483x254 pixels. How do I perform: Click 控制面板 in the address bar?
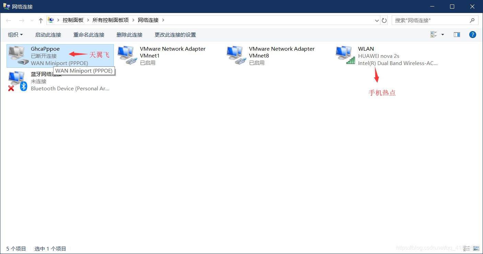[x=73, y=20]
